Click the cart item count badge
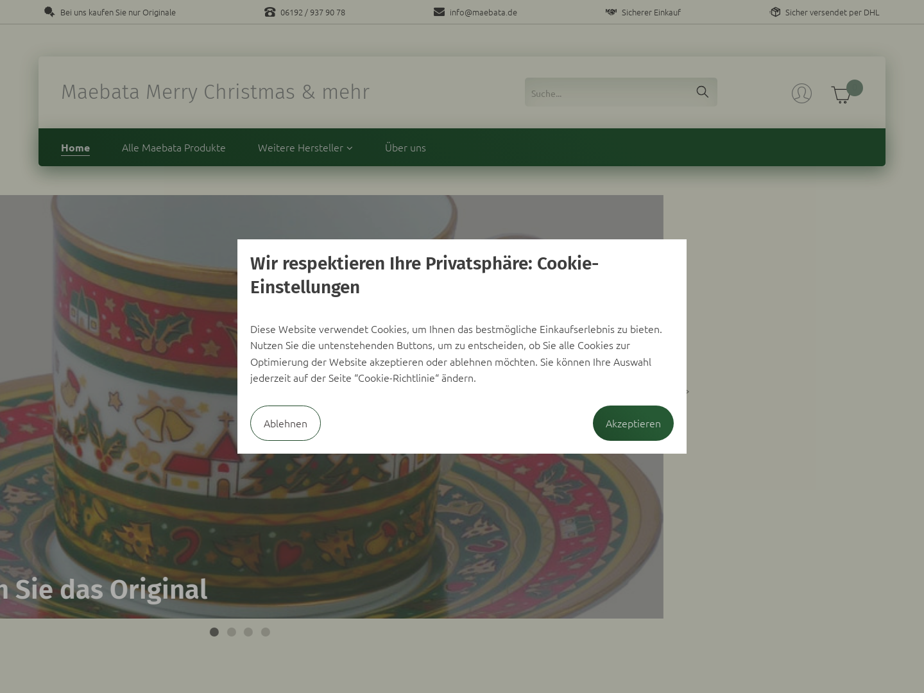This screenshot has width=924, height=693. [854, 88]
